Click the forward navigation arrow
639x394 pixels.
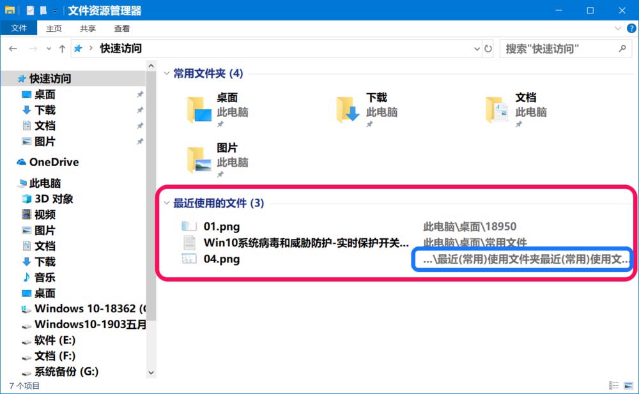(33, 49)
